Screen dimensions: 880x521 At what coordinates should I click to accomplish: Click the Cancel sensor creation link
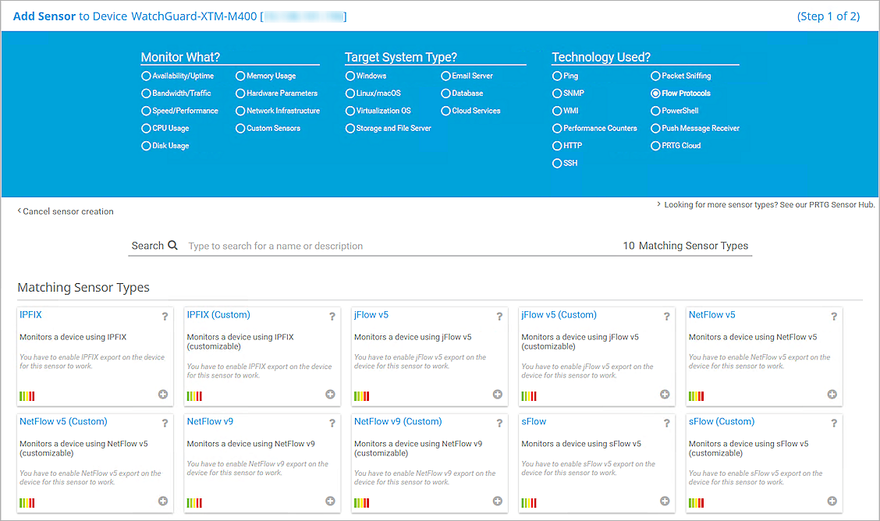click(x=65, y=211)
